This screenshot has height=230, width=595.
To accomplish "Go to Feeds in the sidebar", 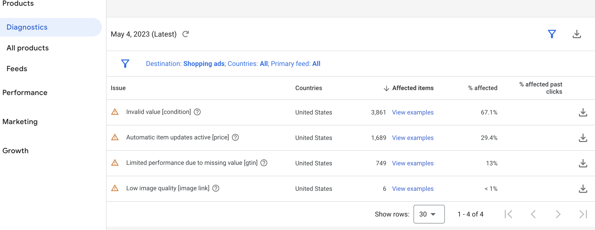I will click(x=17, y=69).
